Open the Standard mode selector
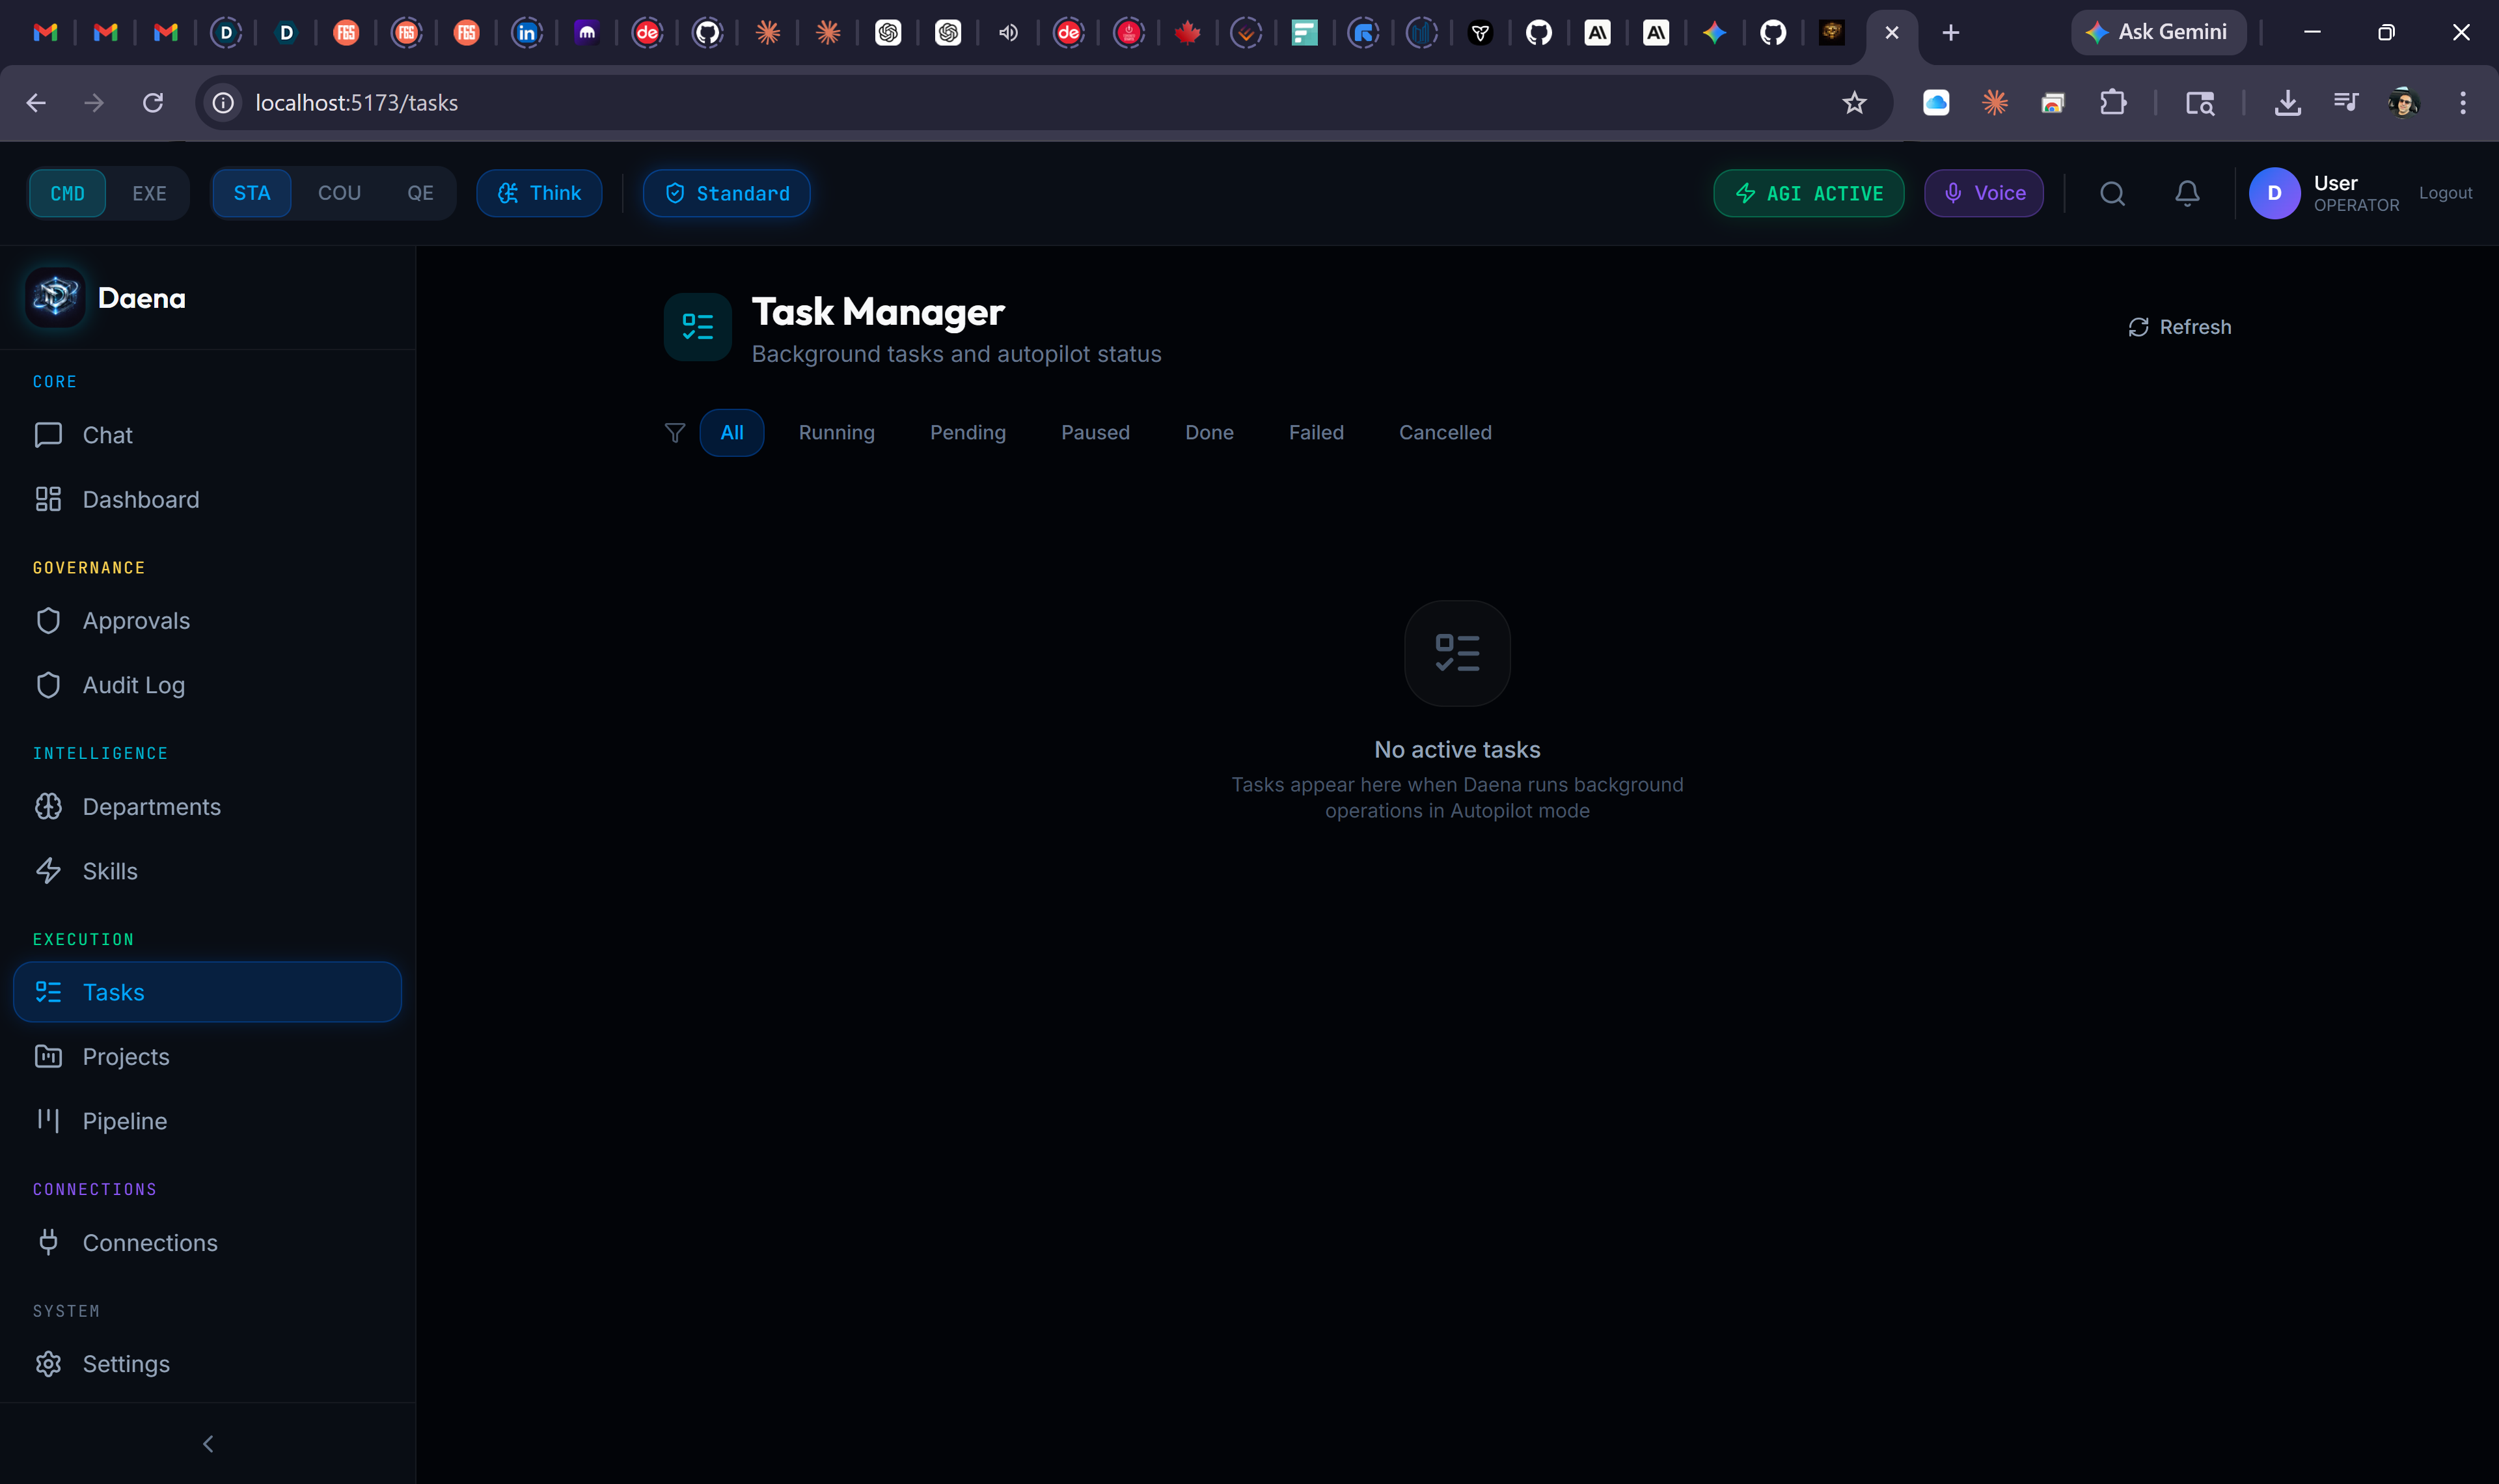 (x=726, y=193)
